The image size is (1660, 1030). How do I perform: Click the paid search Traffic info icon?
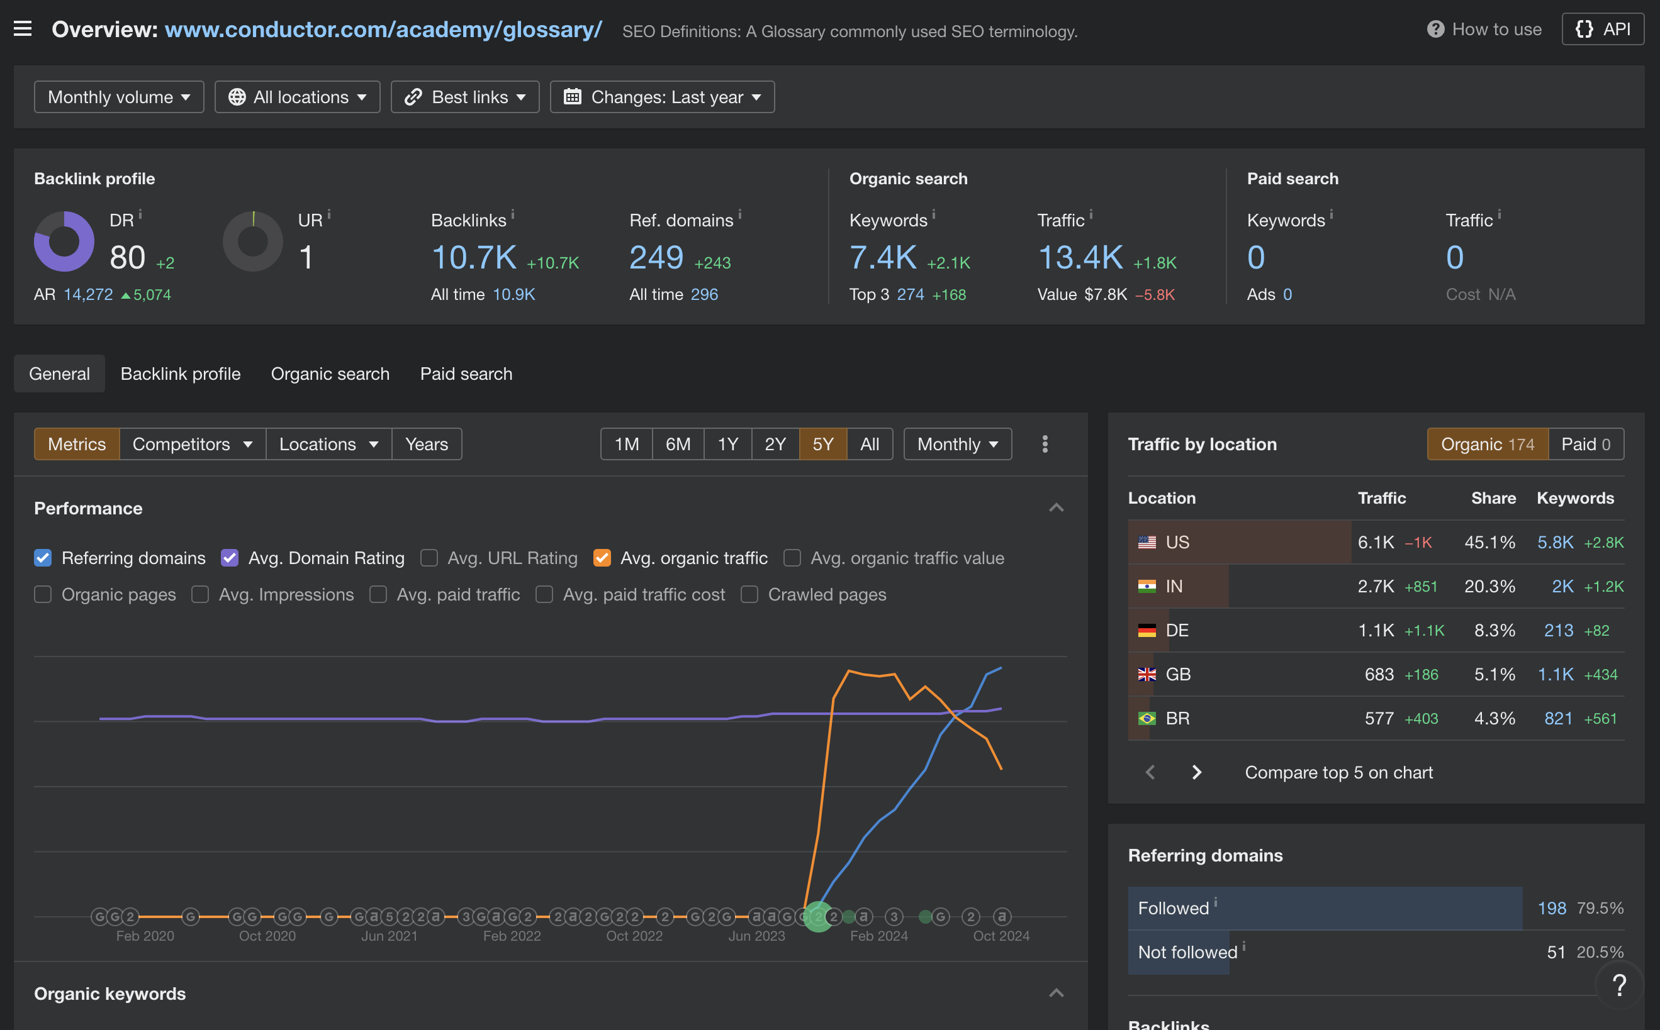tap(1499, 214)
